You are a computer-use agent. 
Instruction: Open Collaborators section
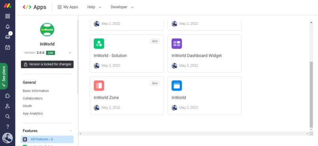[33, 99]
